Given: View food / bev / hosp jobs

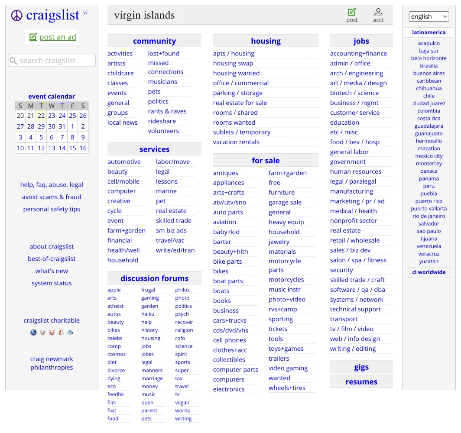Looking at the screenshot, I should point(354,142).
